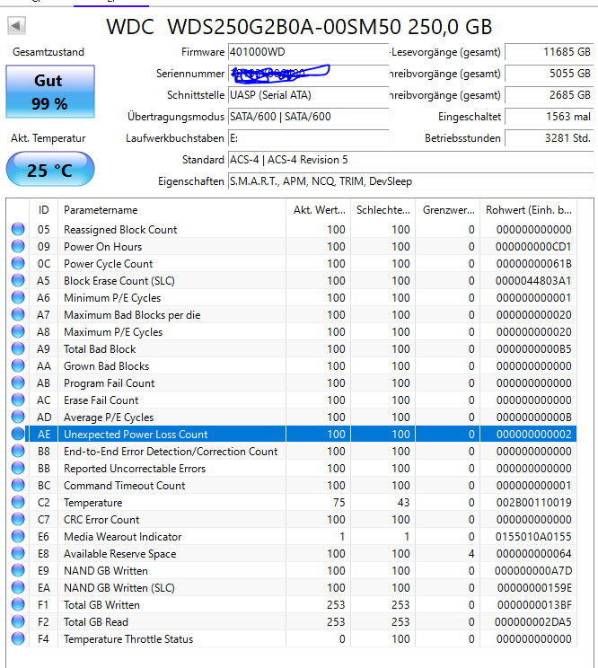Select the drive title WDS250G2B0A-00SM50

click(x=285, y=27)
